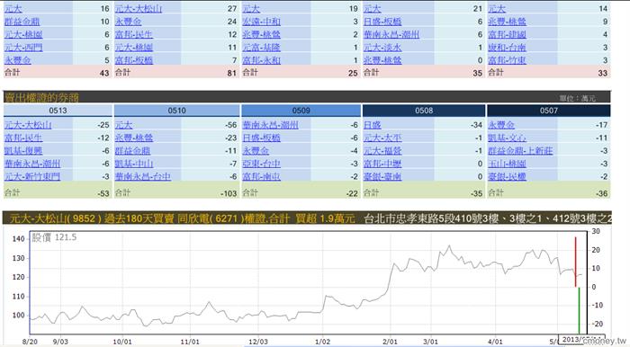The height and width of the screenshot is (347, 630).
Task: Open the 群益金鼎 link beside value 10
Action: 22,22
